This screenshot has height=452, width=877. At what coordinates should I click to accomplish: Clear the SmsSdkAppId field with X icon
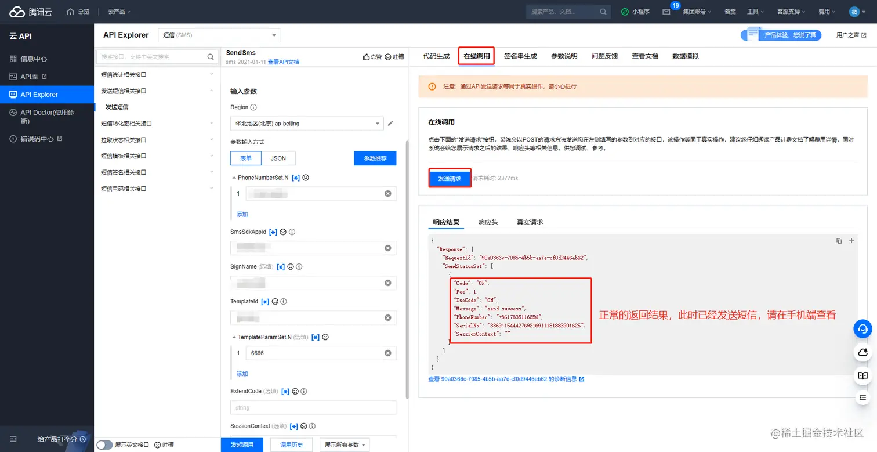(x=388, y=248)
